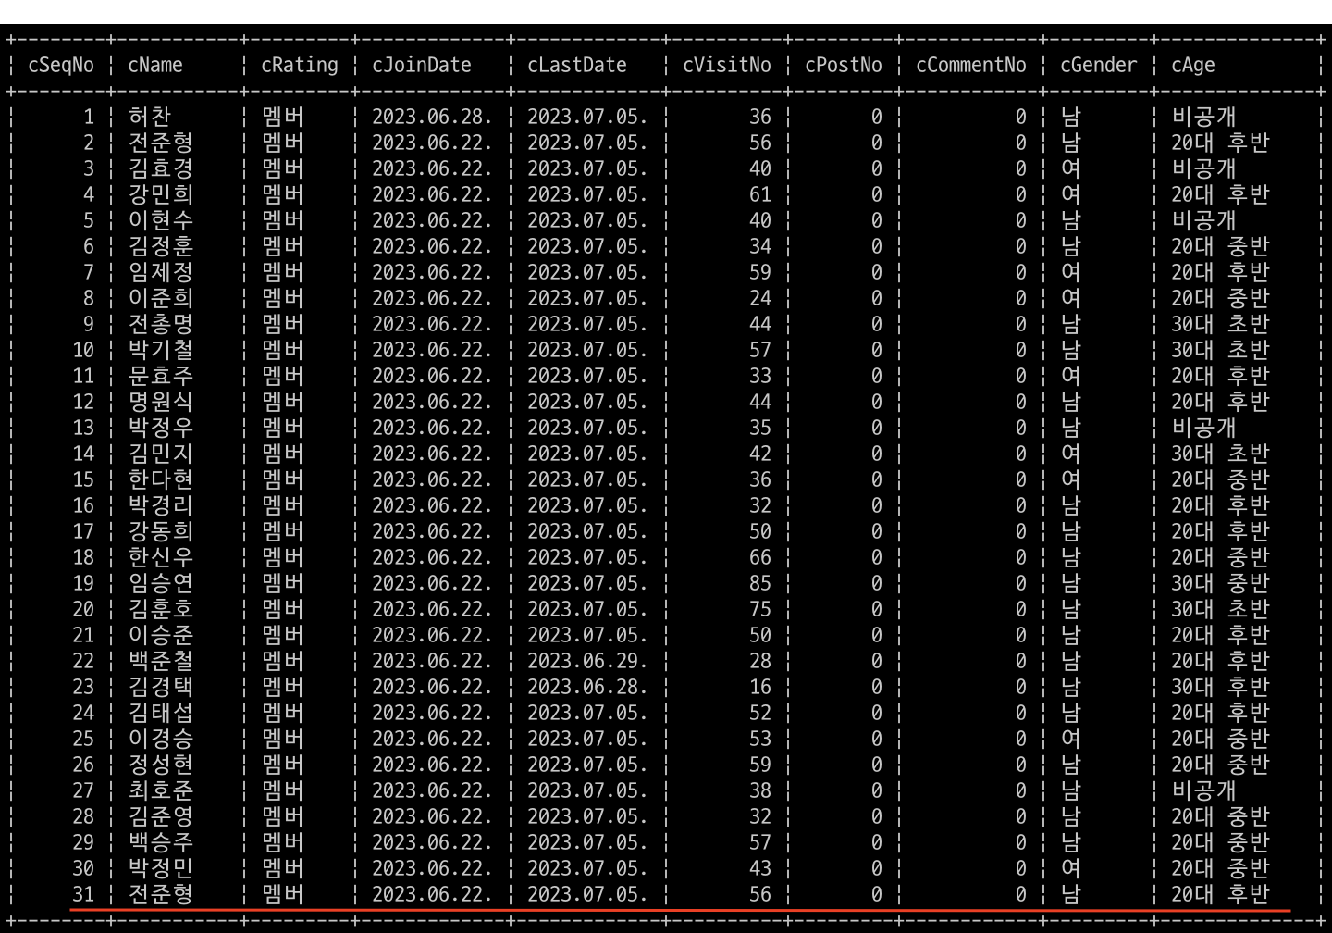Image resolution: width=1332 pixels, height=933 pixels.
Task: Select the name 전총명
Action: (161, 324)
